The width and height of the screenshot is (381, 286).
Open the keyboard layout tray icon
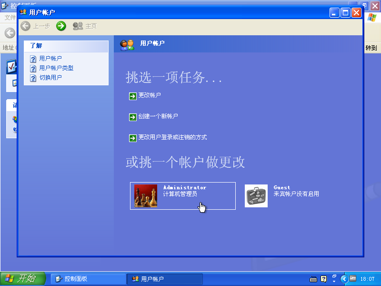coord(313,279)
